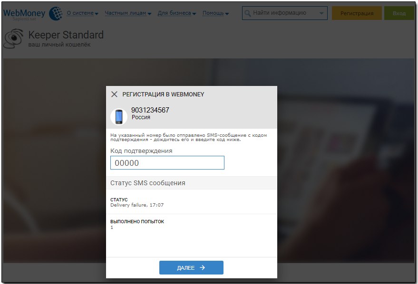Screen dimensions: 418x284
Task: Click the Keeper Standard eye logo
Action: coord(13,38)
